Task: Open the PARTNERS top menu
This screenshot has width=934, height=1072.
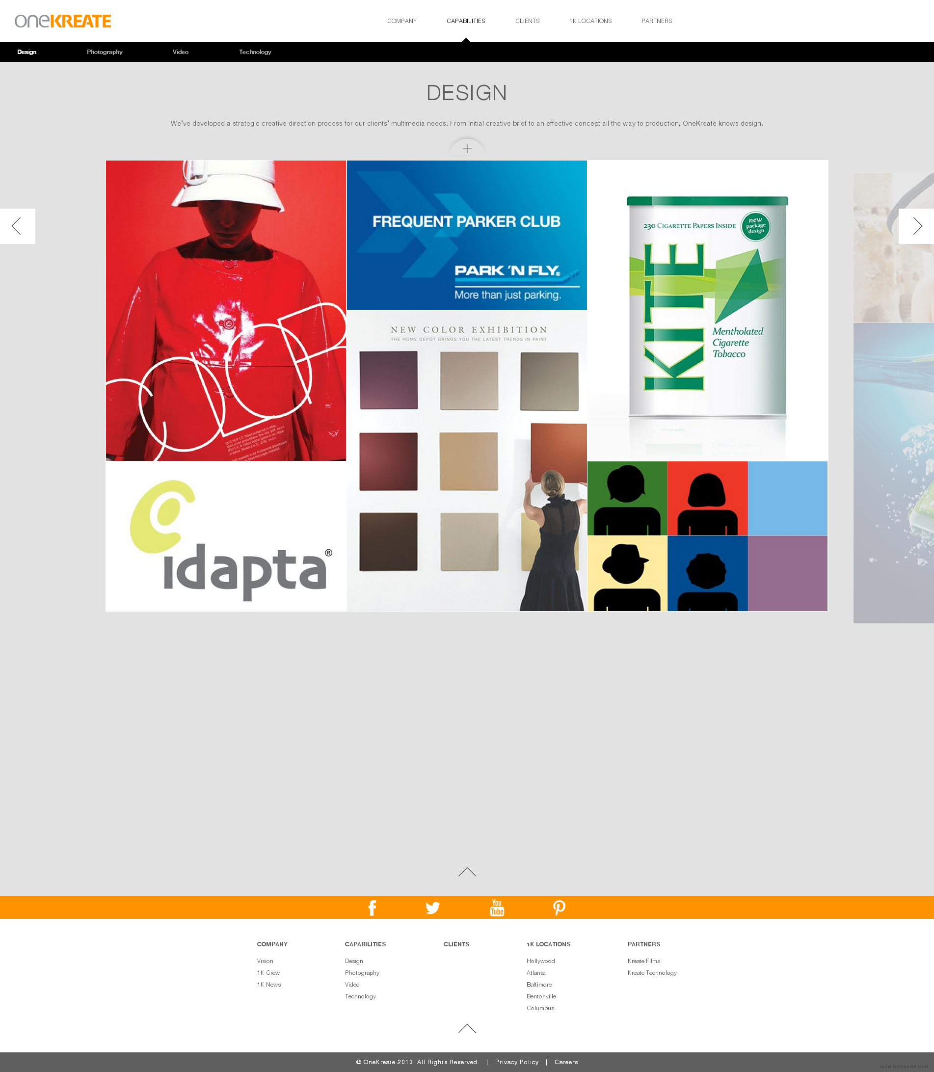Action: pyautogui.click(x=657, y=21)
